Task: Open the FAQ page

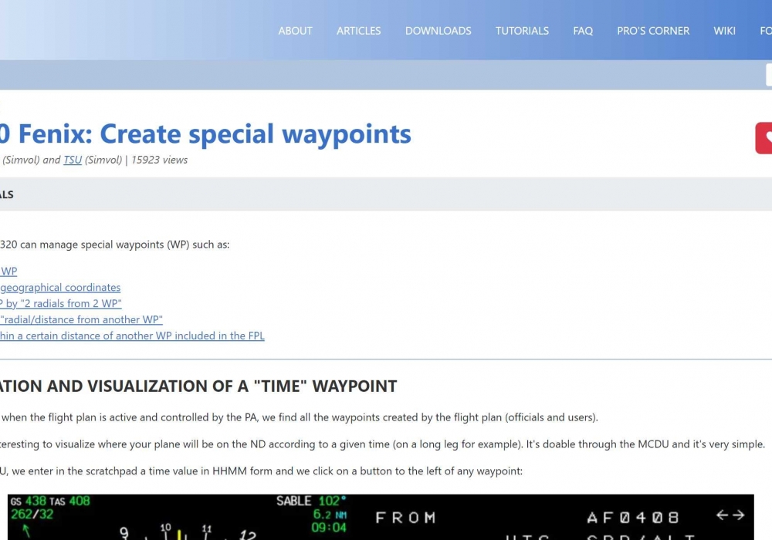Action: click(x=583, y=31)
